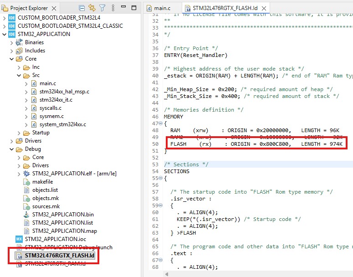Close the STM32L476RGTX_FLASH.ld editor tab

pyautogui.click(x=264, y=8)
